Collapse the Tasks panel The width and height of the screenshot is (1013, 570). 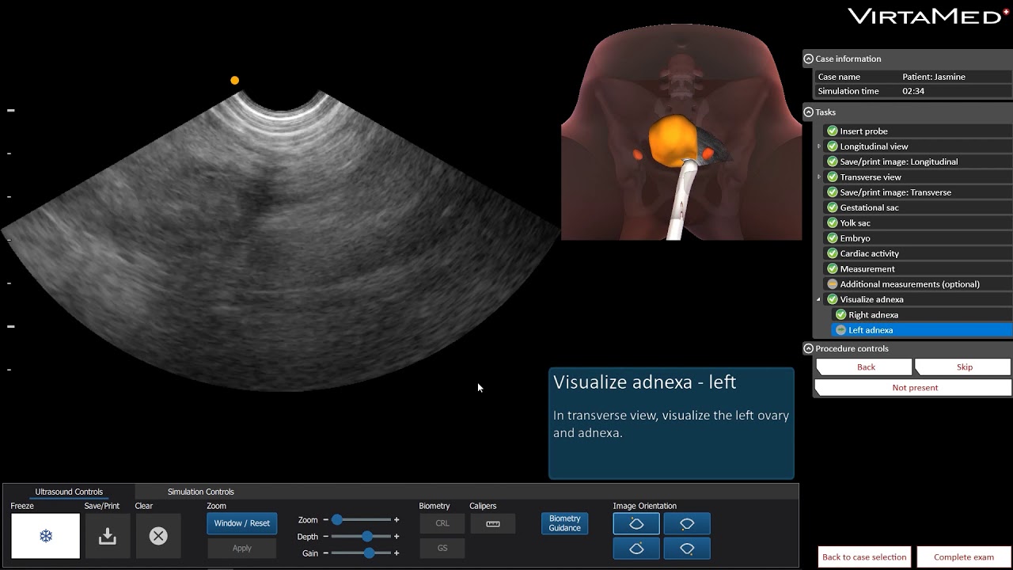808,112
